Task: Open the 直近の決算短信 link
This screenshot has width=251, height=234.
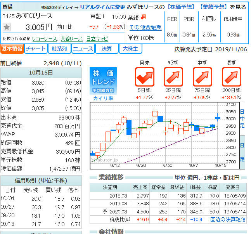Action: click(x=228, y=219)
